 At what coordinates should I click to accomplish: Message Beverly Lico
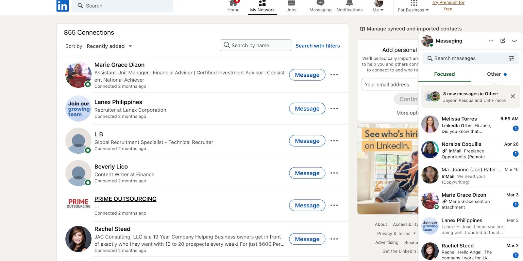(x=307, y=173)
